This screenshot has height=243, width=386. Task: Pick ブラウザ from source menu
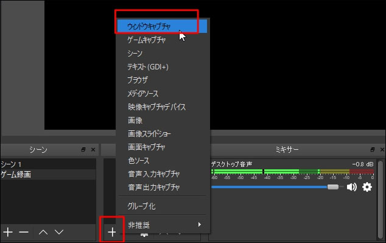point(162,80)
